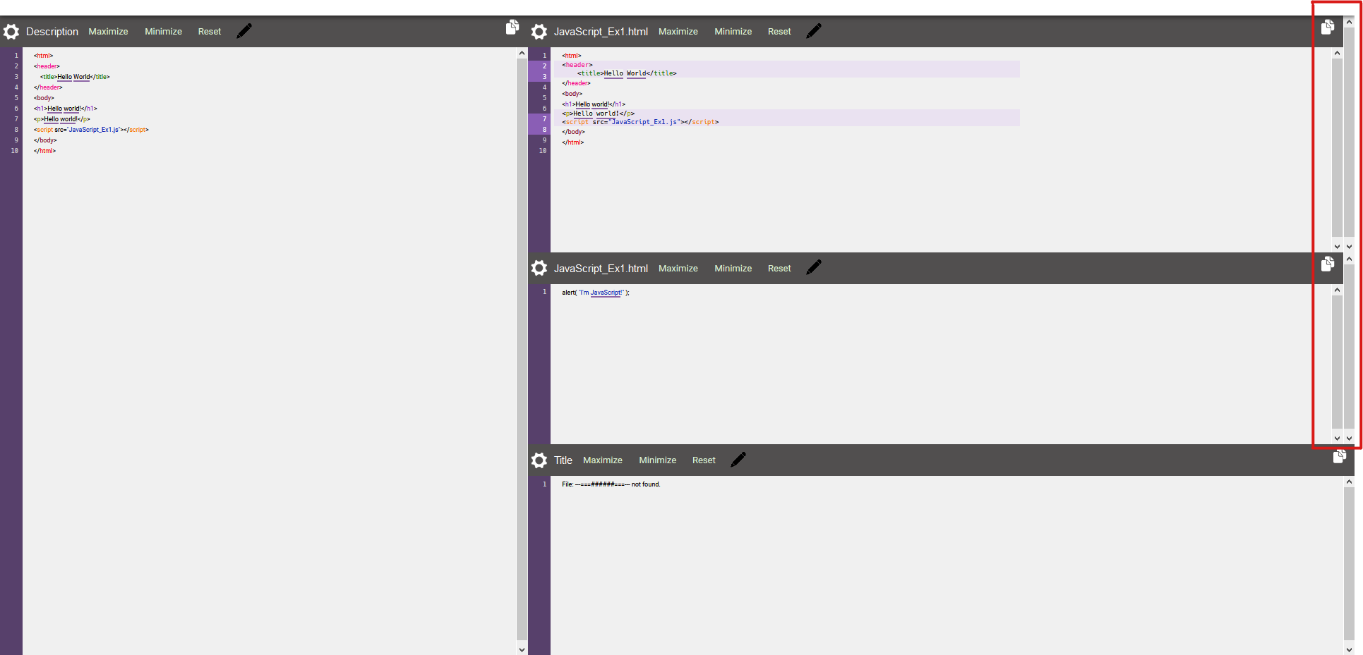
Task: Click copy icon of the HTML-code JavaScript_Ex1.html panel
Action: (1328, 27)
